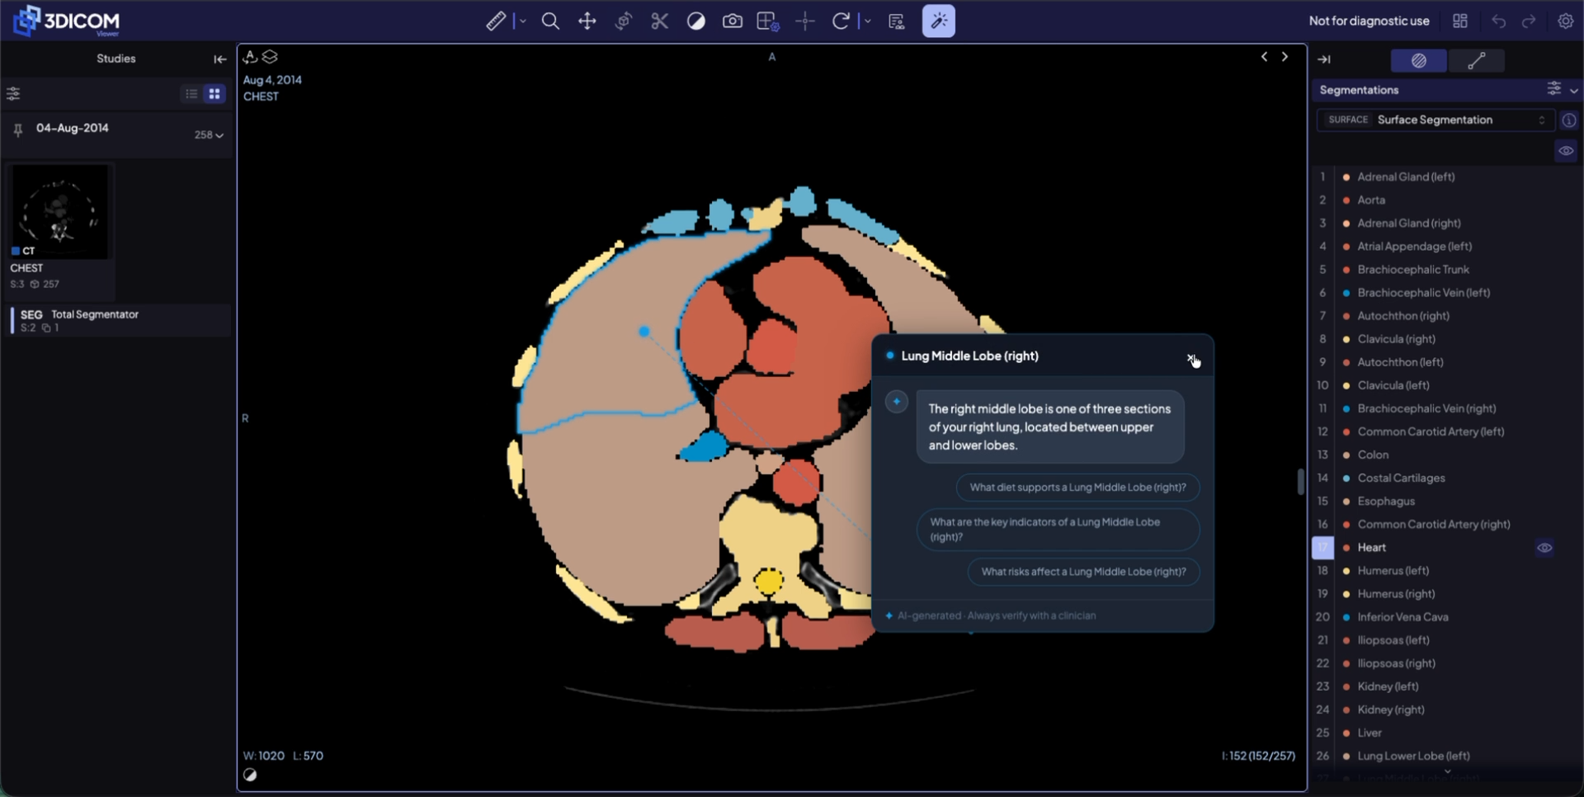1584x797 pixels.
Task: Toggle visibility of the Heart segment
Action: tap(1544, 548)
